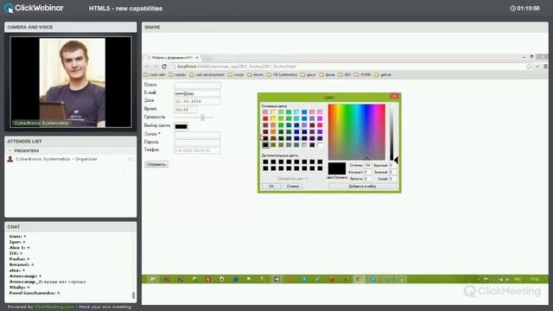Close the Цвет color dialog
The width and height of the screenshot is (553, 311).
[x=395, y=96]
